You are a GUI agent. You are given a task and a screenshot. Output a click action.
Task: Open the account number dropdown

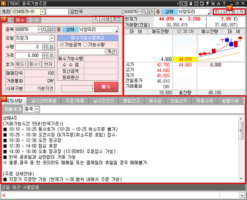[43, 12]
